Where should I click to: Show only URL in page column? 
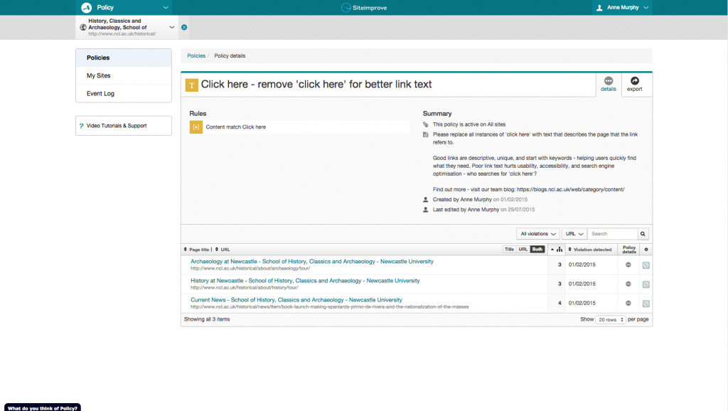pyautogui.click(x=523, y=250)
